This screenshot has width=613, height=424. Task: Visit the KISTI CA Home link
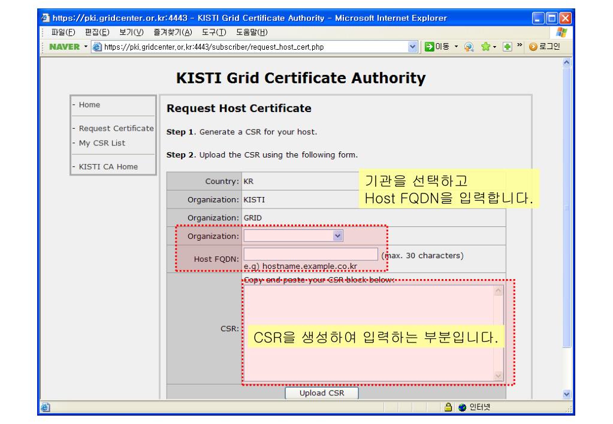point(108,166)
